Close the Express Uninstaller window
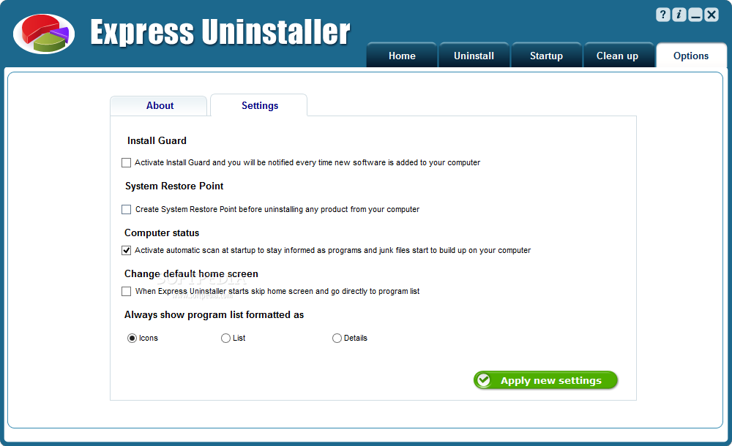The height and width of the screenshot is (446, 732). [712, 15]
